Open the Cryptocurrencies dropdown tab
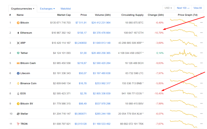 [22, 9]
